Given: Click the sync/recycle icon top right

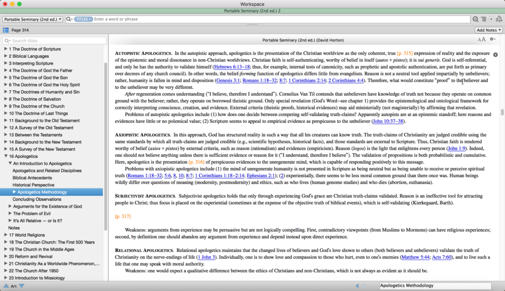Looking at the screenshot, I should [x=500, y=19].
